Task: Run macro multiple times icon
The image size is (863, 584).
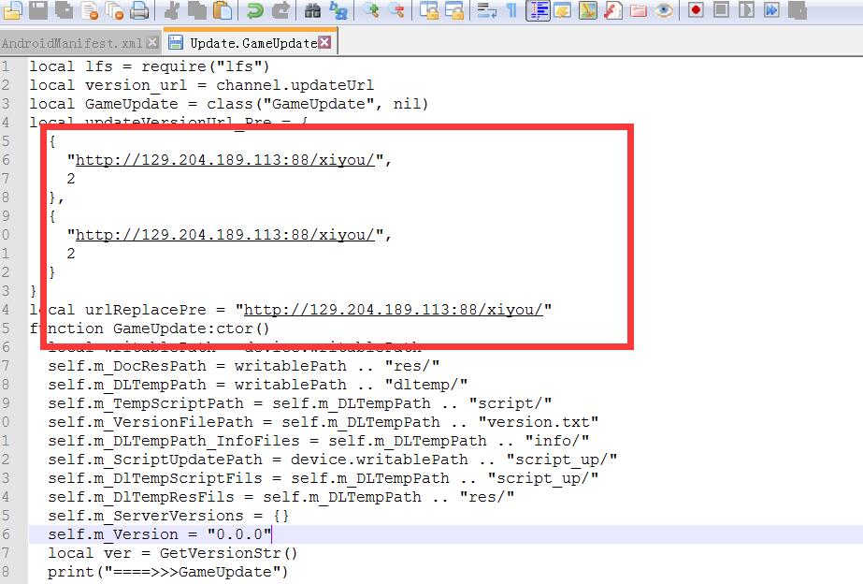Action: click(x=771, y=10)
